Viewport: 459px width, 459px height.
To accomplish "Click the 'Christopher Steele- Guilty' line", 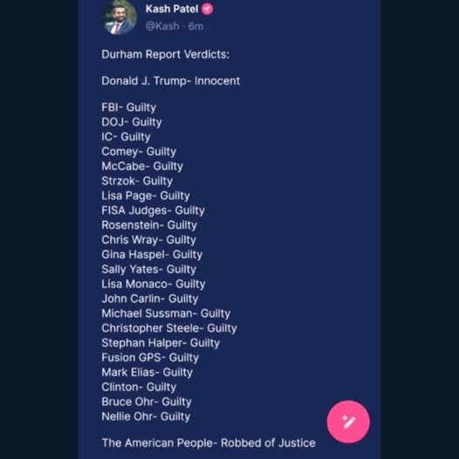I will pos(169,328).
